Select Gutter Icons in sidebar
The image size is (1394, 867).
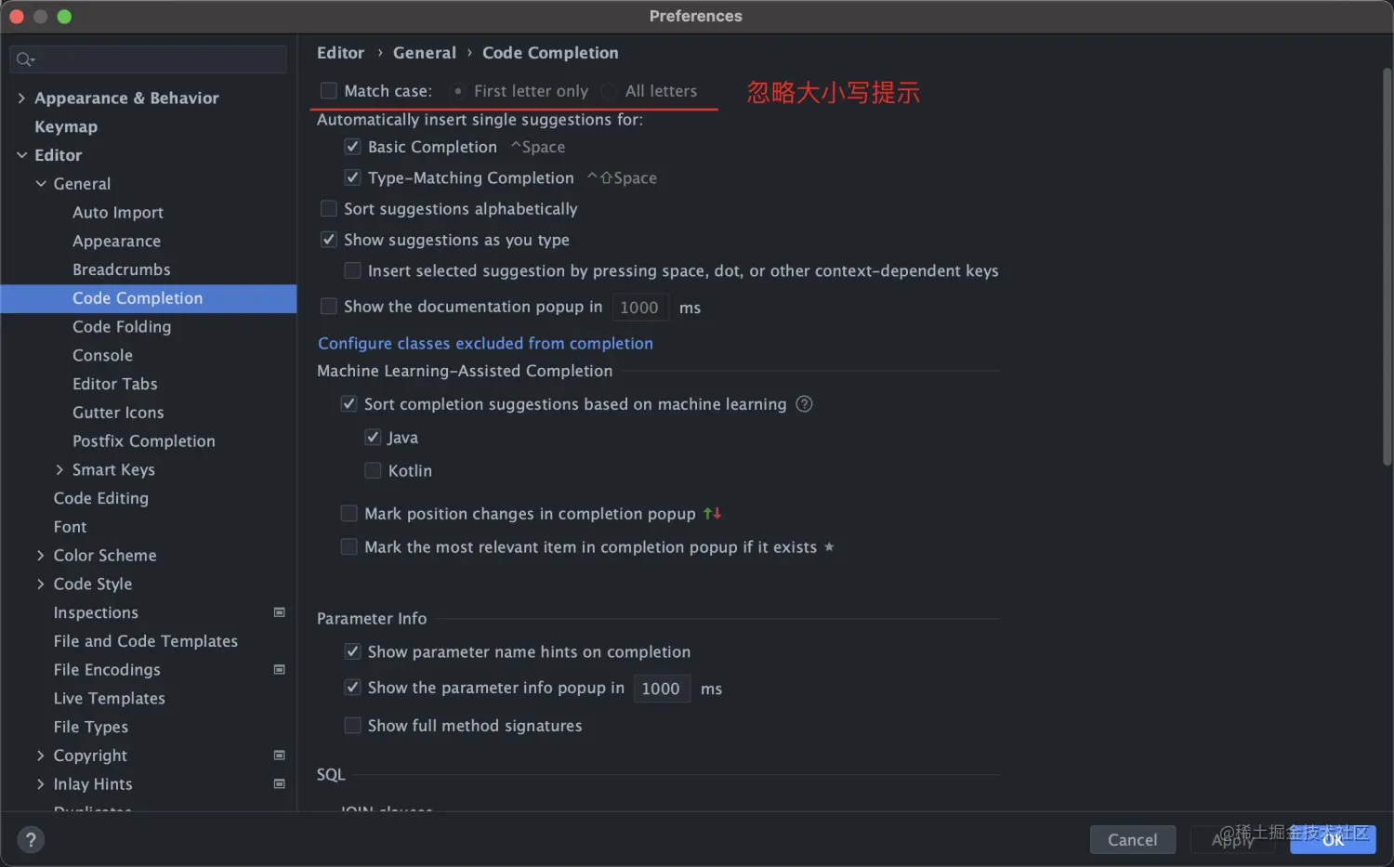click(x=118, y=413)
